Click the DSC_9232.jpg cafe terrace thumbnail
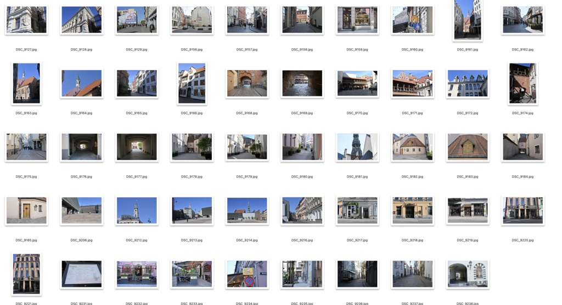Screen dimensions: 562x305 137,274
